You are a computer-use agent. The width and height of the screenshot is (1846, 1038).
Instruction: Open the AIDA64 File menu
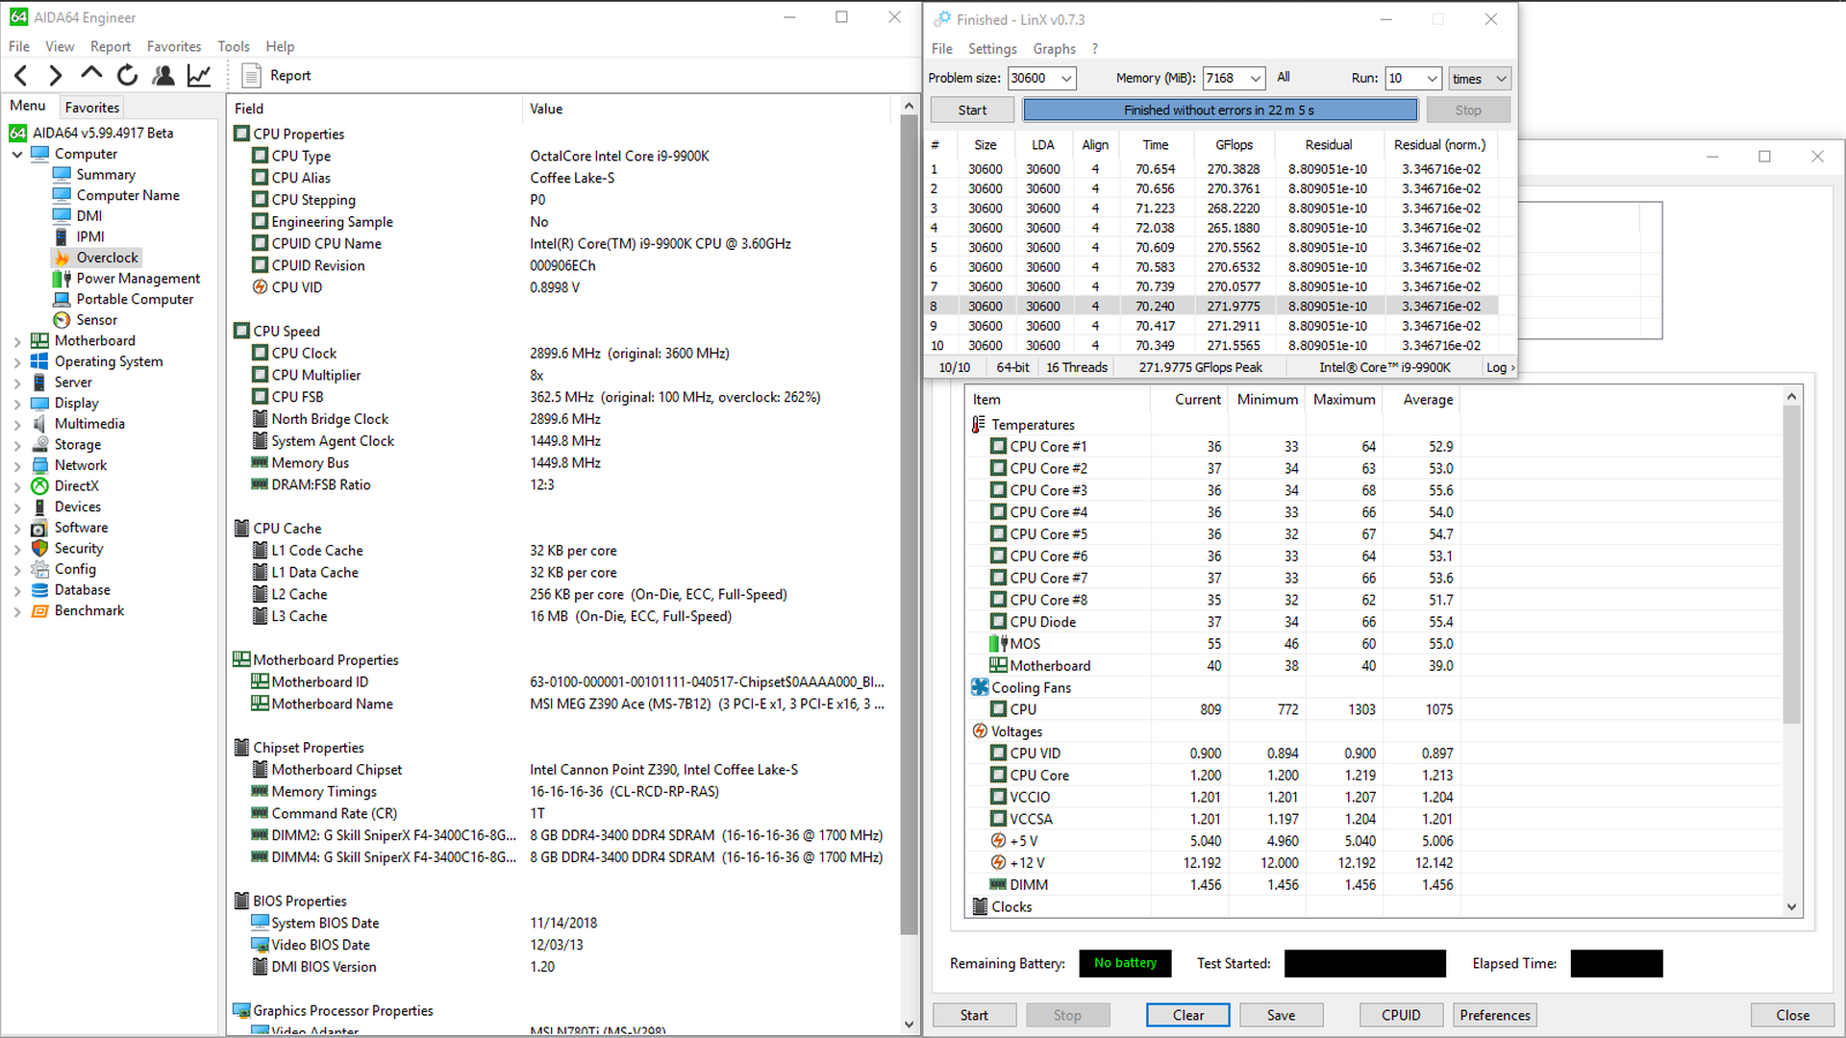pyautogui.click(x=19, y=46)
